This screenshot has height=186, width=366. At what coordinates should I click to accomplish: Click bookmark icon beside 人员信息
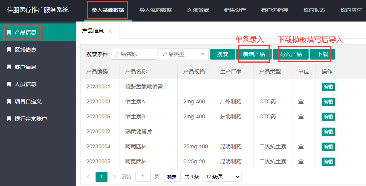coord(9,84)
